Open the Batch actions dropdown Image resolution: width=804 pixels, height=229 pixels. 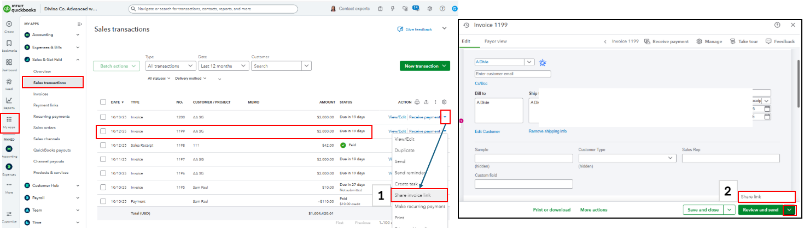click(x=117, y=66)
